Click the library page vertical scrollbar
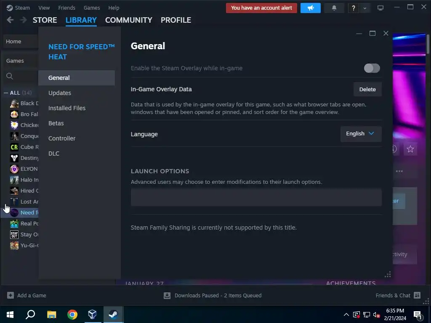This screenshot has width=431, height=323. coord(428,44)
